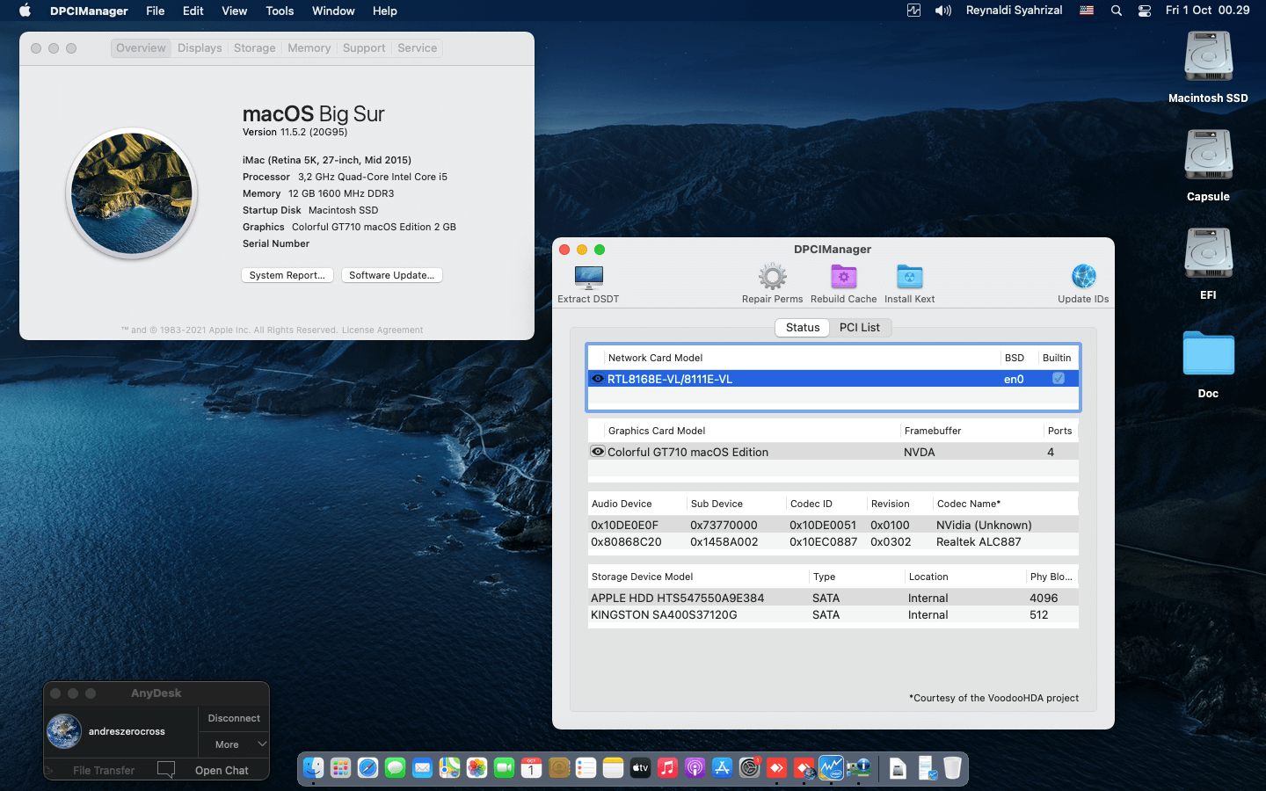Open the File menu
Viewport: 1266px width, 791px height.
(x=156, y=11)
